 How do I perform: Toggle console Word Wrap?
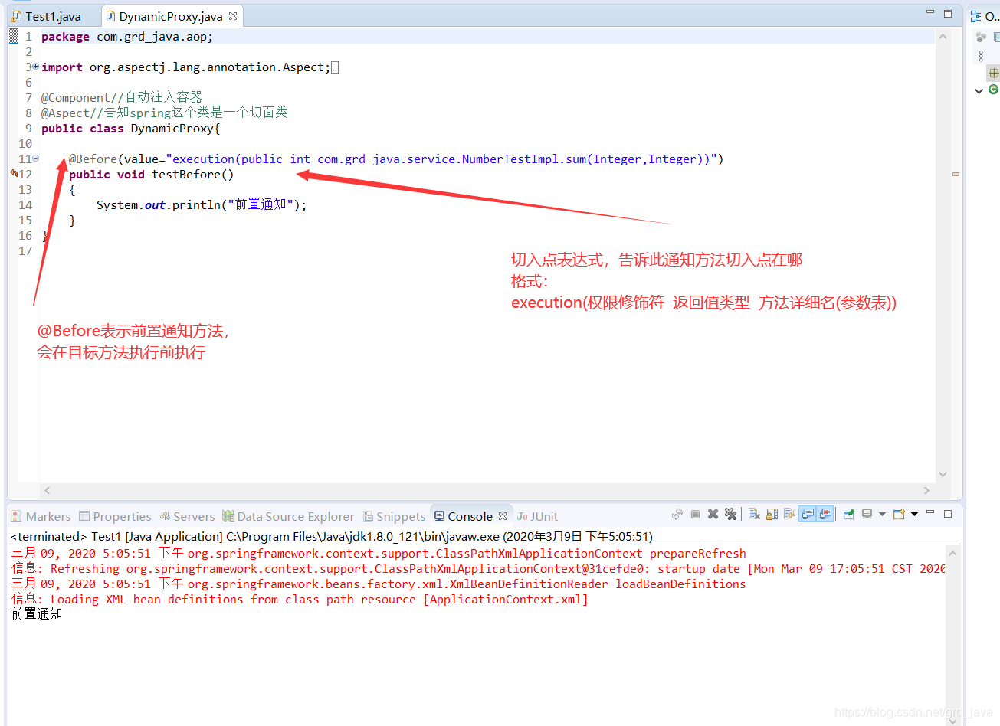point(789,514)
